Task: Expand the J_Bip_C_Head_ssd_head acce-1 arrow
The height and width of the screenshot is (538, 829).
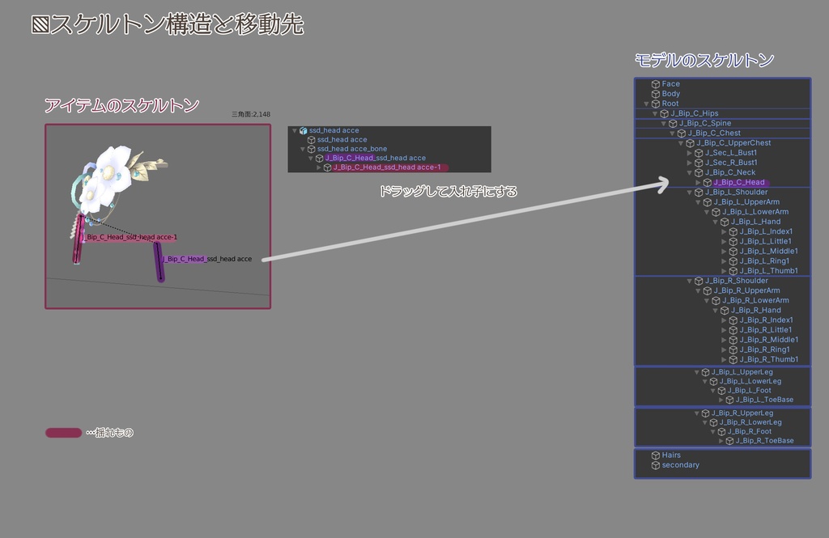Action: tap(319, 167)
